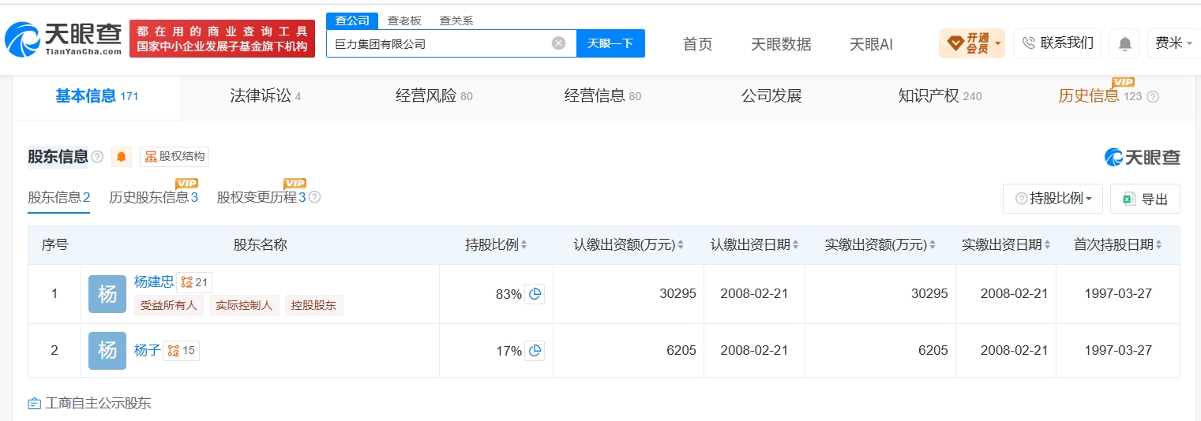
Task: Export shareholder data with 导出 button
Action: (1145, 199)
